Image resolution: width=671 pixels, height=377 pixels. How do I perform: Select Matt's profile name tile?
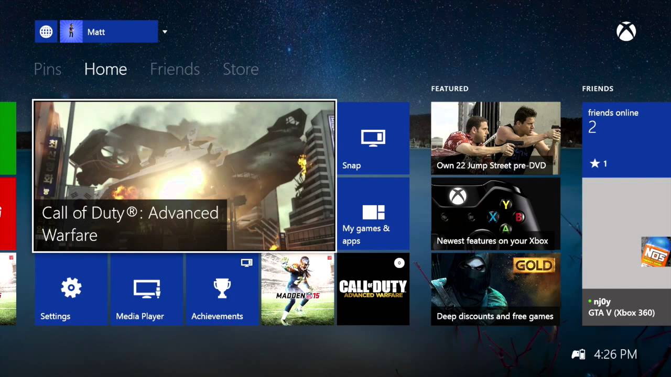click(109, 32)
